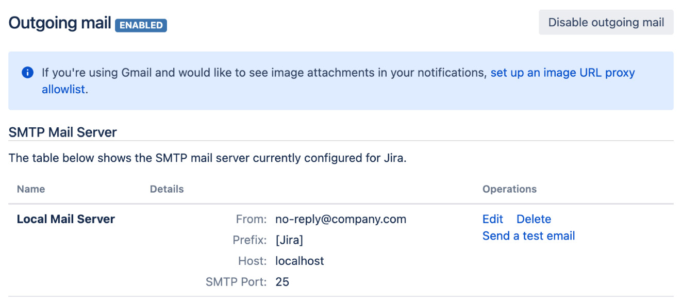Click the Disable outgoing mail button
Image resolution: width=682 pixels, height=303 pixels.
pyautogui.click(x=606, y=23)
